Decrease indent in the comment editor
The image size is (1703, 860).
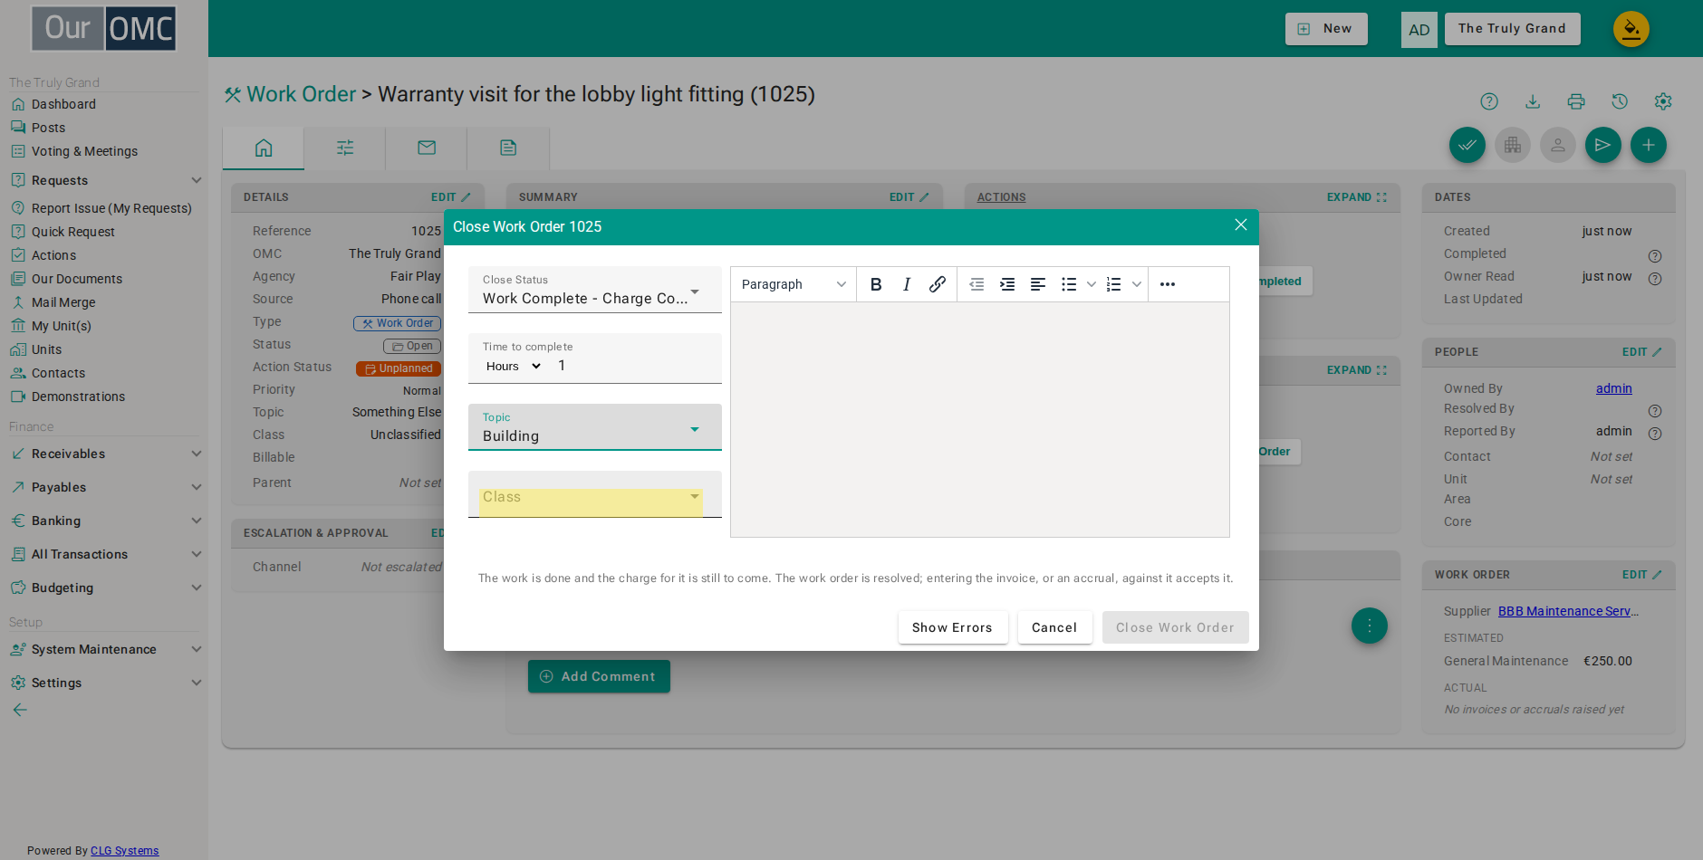(x=977, y=284)
